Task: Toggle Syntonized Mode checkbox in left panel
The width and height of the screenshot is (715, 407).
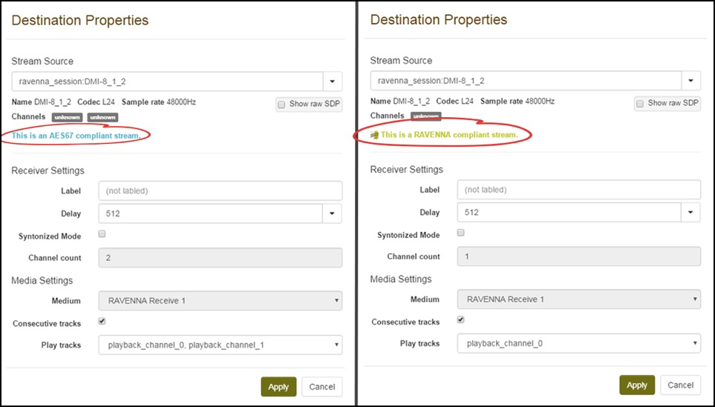Action: 102,234
